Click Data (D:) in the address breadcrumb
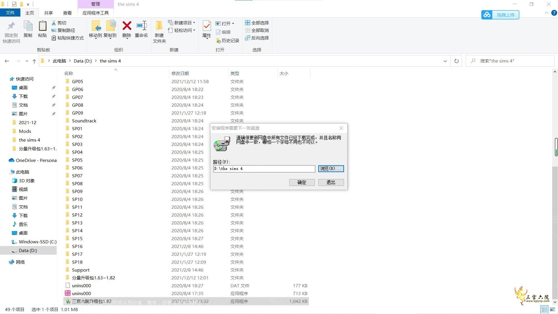The height and width of the screenshot is (314, 558). pos(83,61)
